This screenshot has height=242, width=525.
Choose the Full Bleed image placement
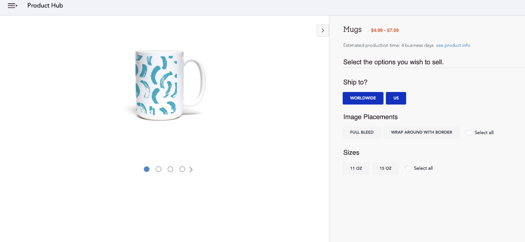pos(362,133)
